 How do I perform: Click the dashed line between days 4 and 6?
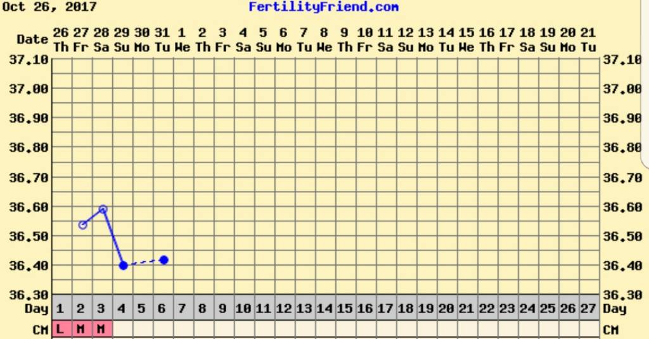click(144, 263)
